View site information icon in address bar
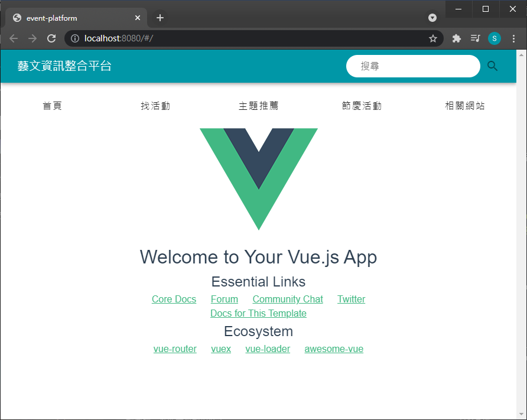527x420 pixels. coord(75,38)
